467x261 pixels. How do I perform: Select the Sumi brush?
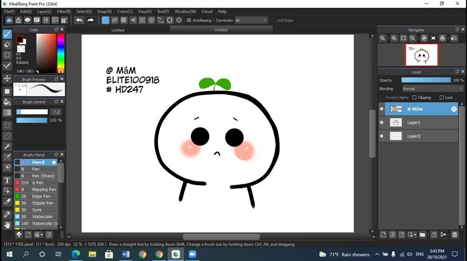36,210
